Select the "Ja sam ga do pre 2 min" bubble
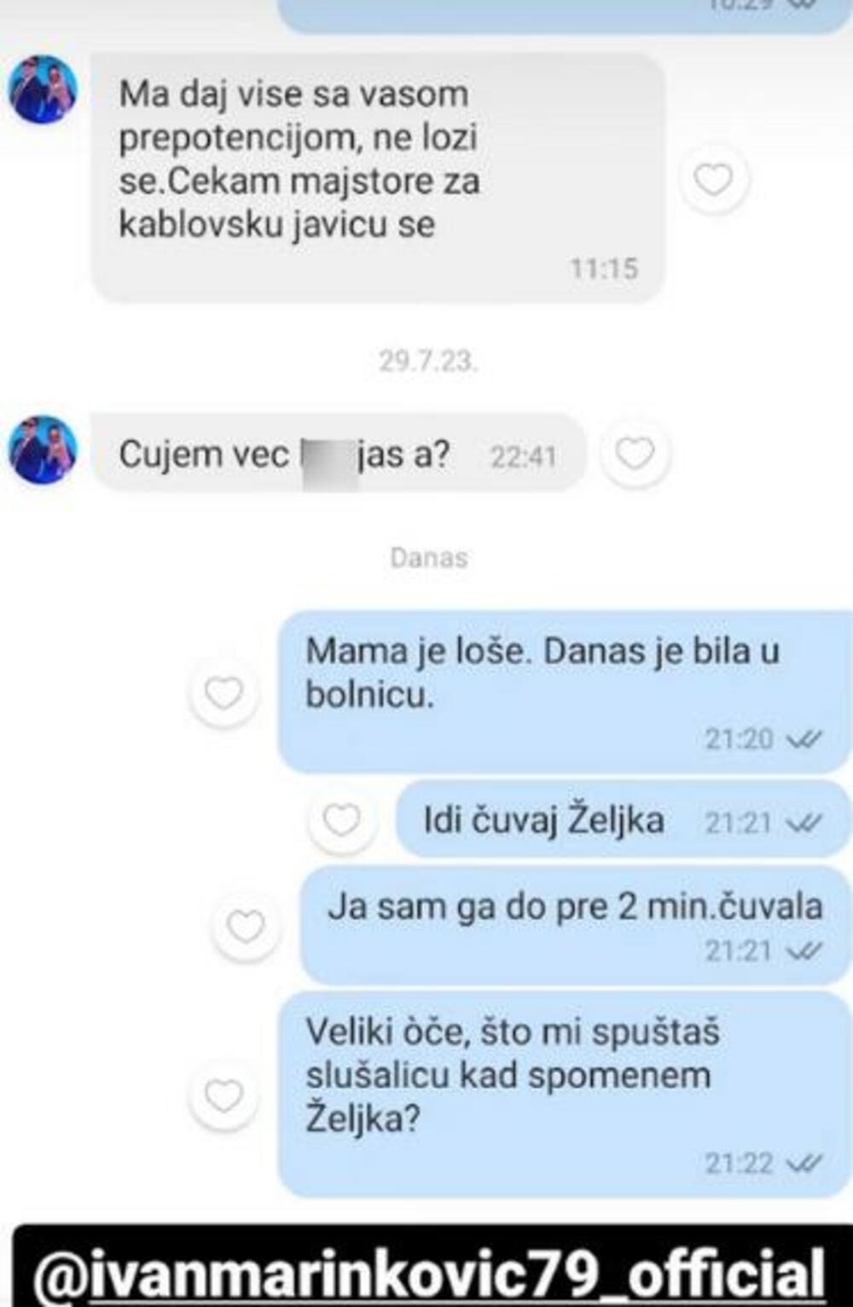This screenshot has width=853, height=1307. [x=576, y=926]
